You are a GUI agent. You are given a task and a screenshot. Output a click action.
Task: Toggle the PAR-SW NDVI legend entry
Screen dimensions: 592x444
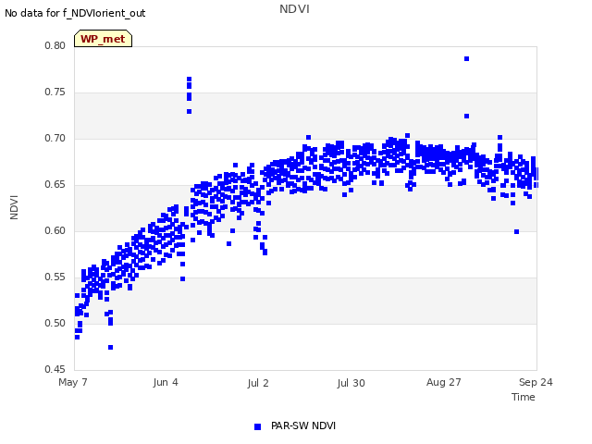pos(295,425)
